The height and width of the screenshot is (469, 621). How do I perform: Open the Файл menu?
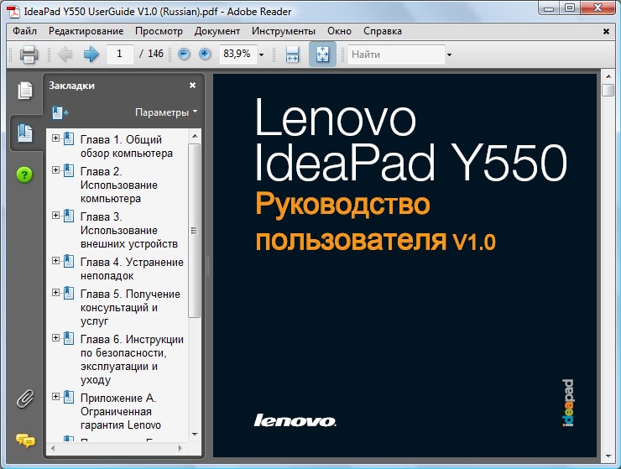pos(24,31)
